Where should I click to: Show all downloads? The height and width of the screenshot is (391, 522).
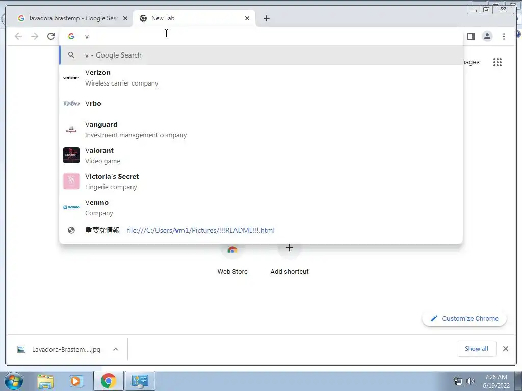(477, 349)
